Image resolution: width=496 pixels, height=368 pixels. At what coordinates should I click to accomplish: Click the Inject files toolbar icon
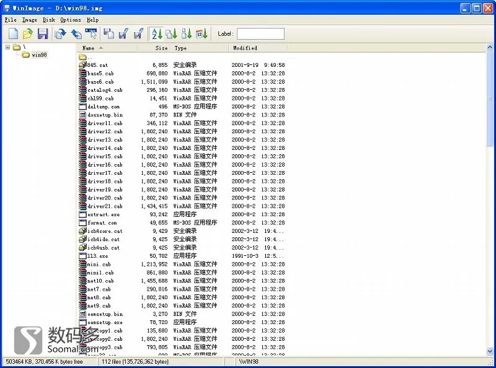(x=60, y=33)
